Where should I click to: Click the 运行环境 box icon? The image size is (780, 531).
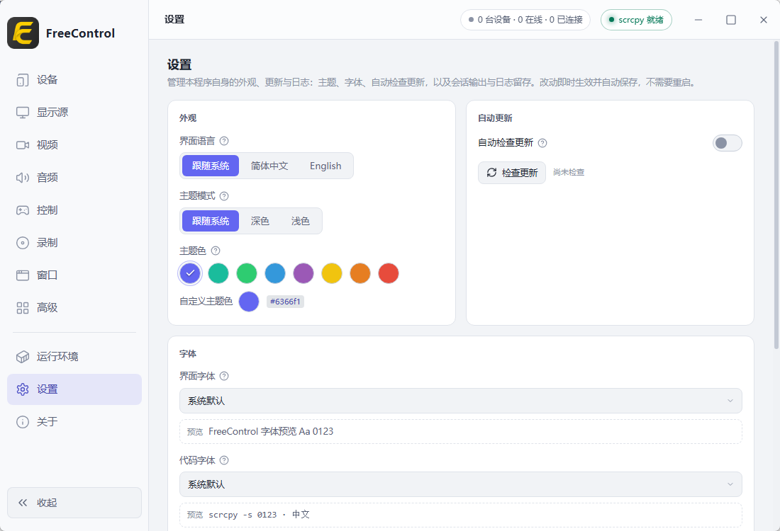click(x=23, y=357)
